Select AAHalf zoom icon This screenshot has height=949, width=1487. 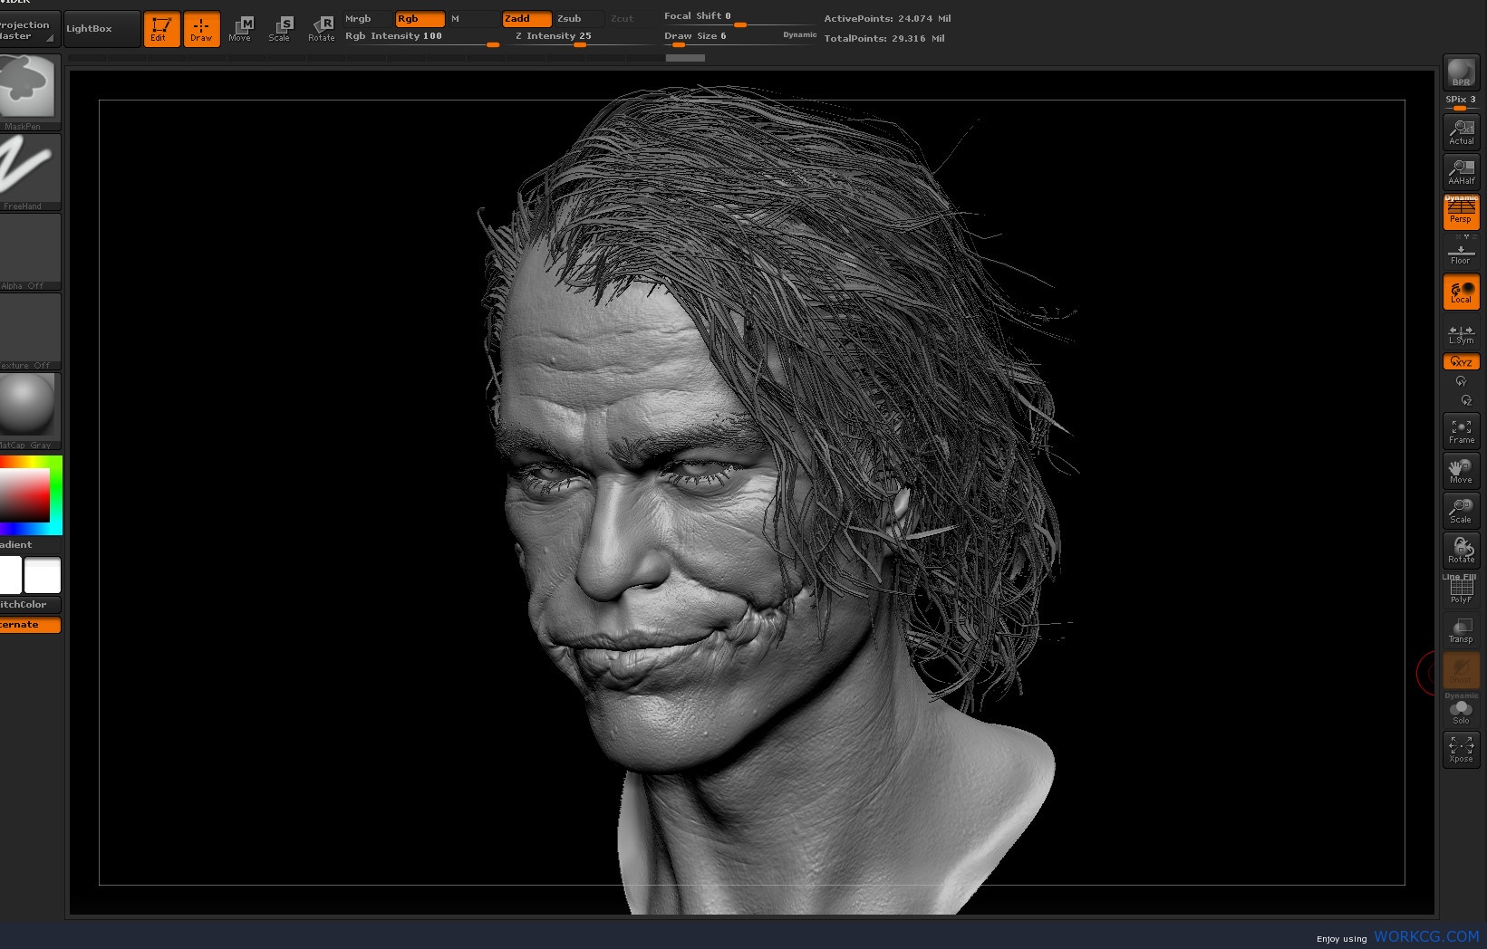tap(1461, 172)
